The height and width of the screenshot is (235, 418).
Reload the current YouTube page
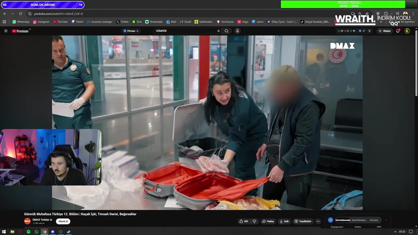20,14
